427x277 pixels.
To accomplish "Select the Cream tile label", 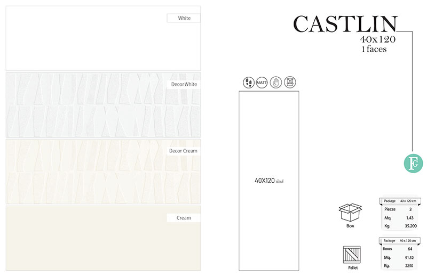I will pos(183,218).
